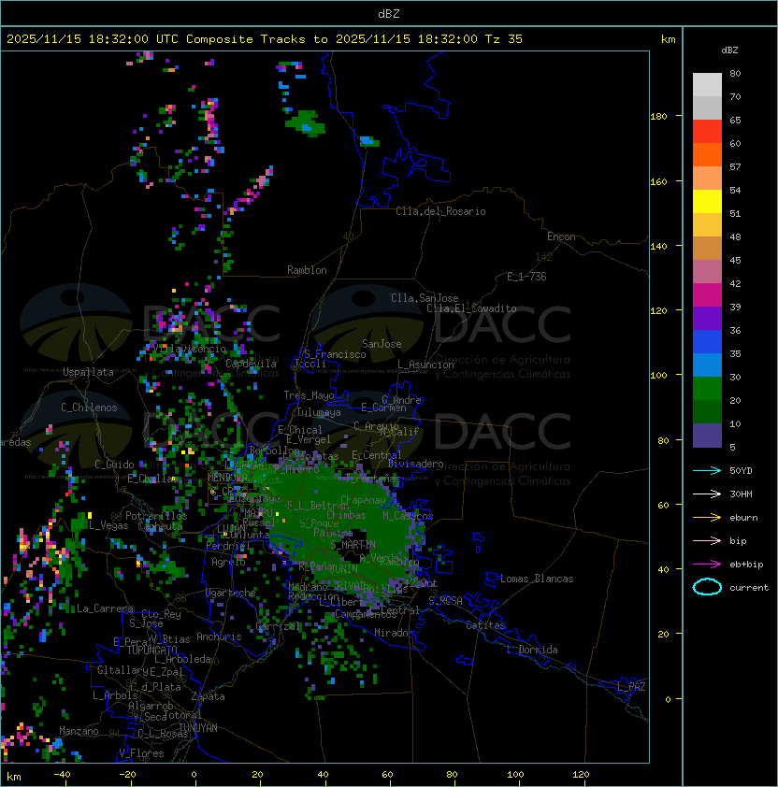Click the -40 km horizontal axis tick
Viewport: 778px width, 787px height.
coord(63,775)
